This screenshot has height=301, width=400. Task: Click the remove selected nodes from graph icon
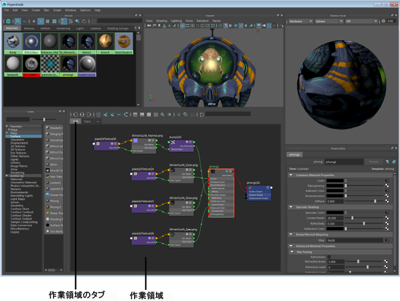click(112, 114)
